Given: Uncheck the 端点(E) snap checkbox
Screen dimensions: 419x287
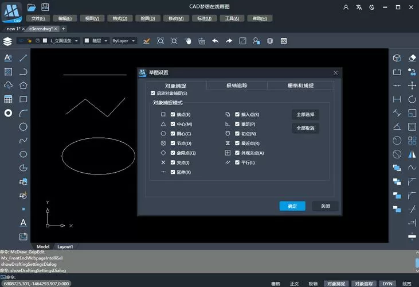Looking at the screenshot, I should pos(173,114).
